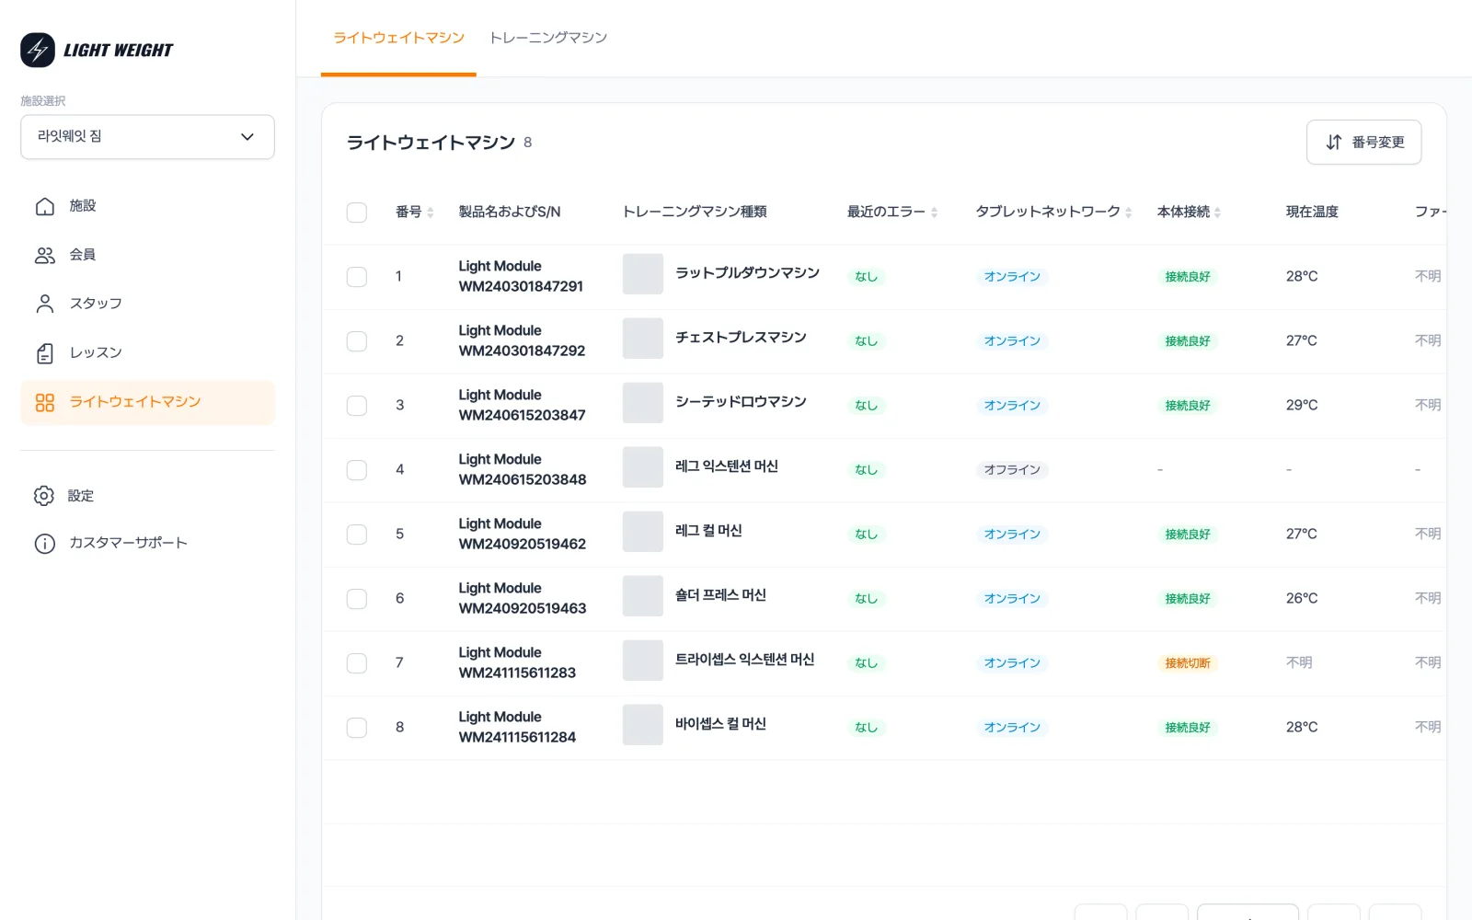The width and height of the screenshot is (1472, 920).
Task: Open 施設 in the sidebar menu
Action: tap(147, 206)
